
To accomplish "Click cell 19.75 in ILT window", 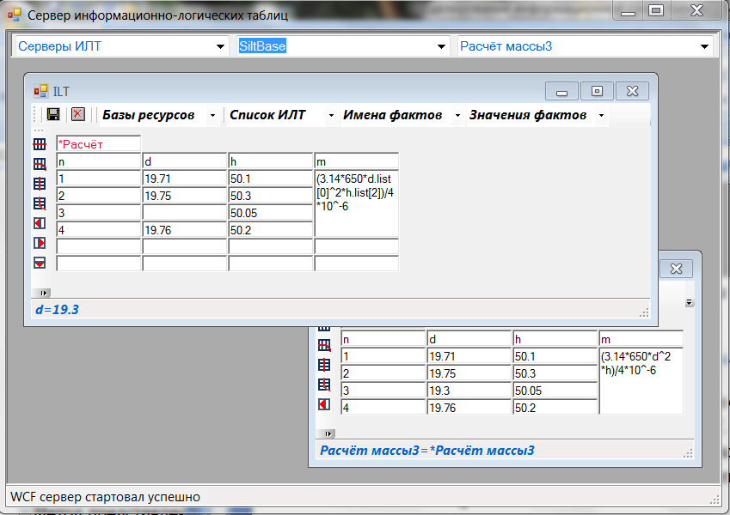I will pyautogui.click(x=184, y=196).
